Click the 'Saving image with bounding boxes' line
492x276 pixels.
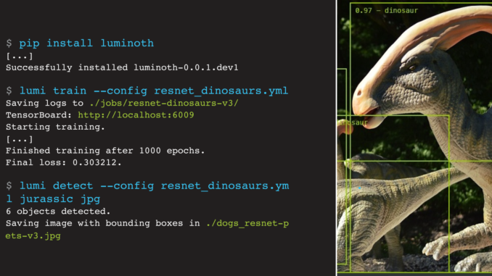[103, 223]
